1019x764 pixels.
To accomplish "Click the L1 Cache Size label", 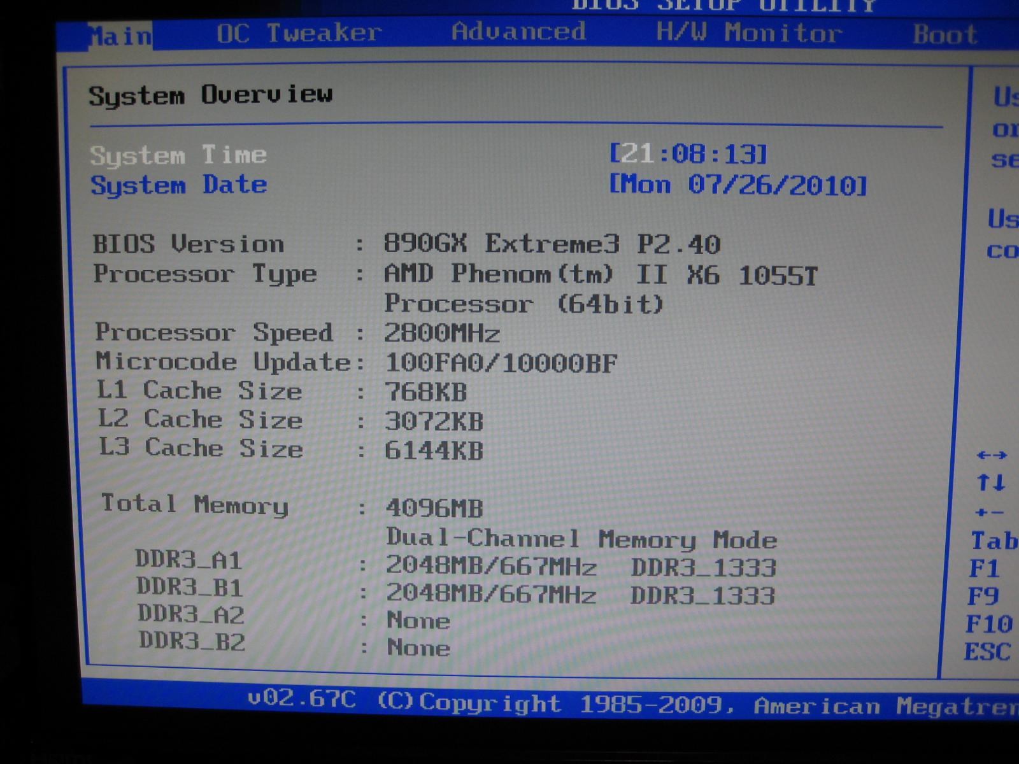I will point(199,390).
